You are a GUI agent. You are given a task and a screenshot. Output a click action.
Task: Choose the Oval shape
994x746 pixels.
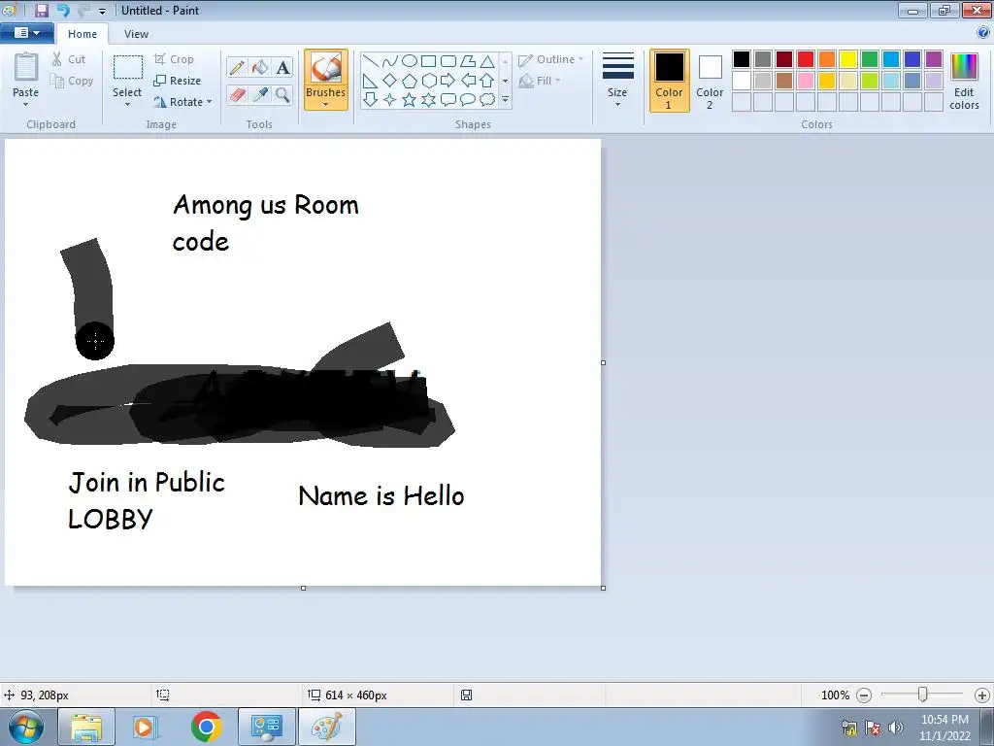pyautogui.click(x=410, y=61)
